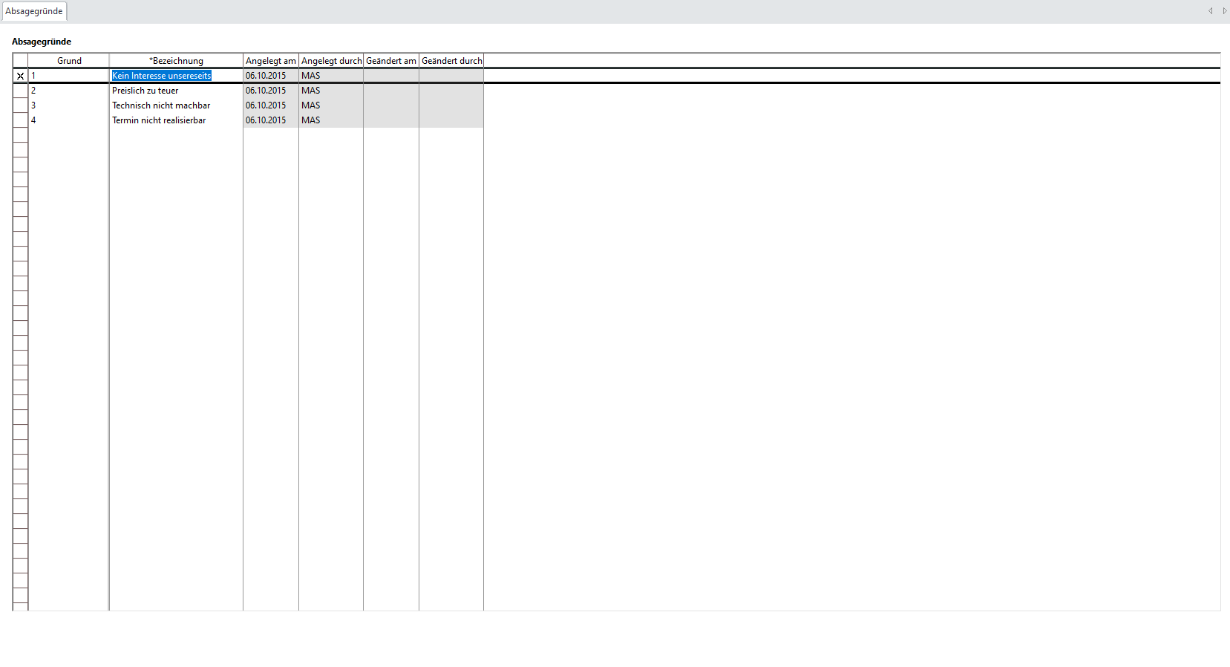
Task: Click the Angelegt am date in row 3
Action: [266, 105]
